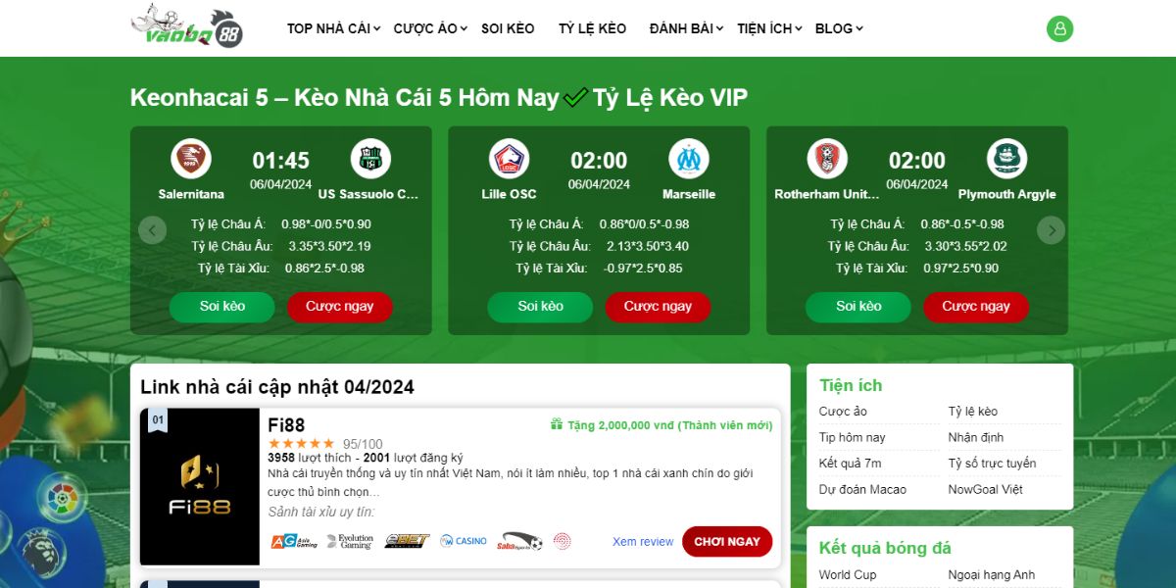The image size is (1176, 588).
Task: Click the Salernitana team crest
Action: [x=191, y=159]
